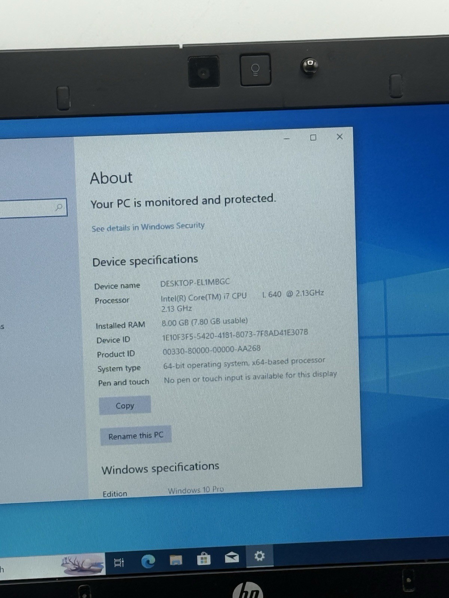Image resolution: width=449 pixels, height=598 pixels.
Task: Maximize the Settings window
Action: pos(313,138)
